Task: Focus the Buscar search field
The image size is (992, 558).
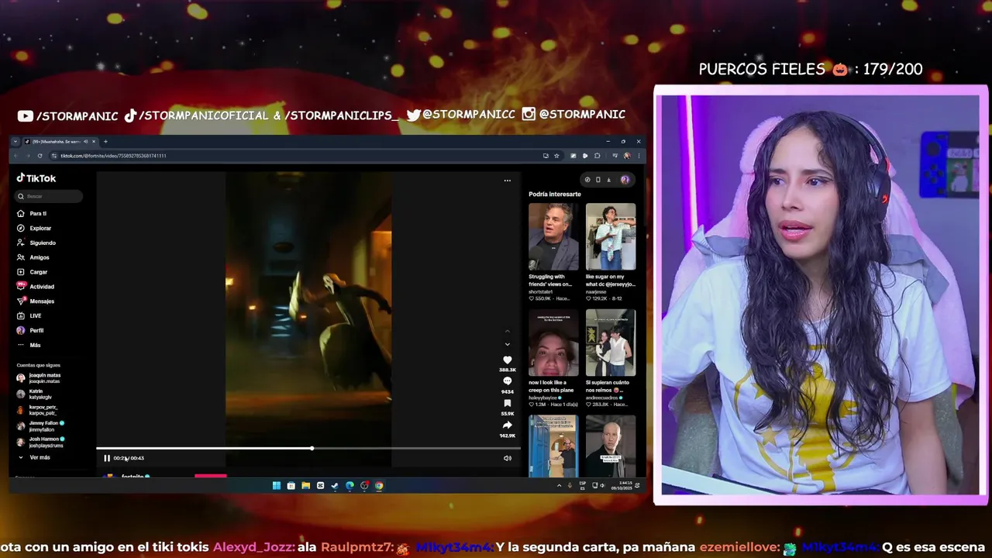Action: click(x=50, y=196)
